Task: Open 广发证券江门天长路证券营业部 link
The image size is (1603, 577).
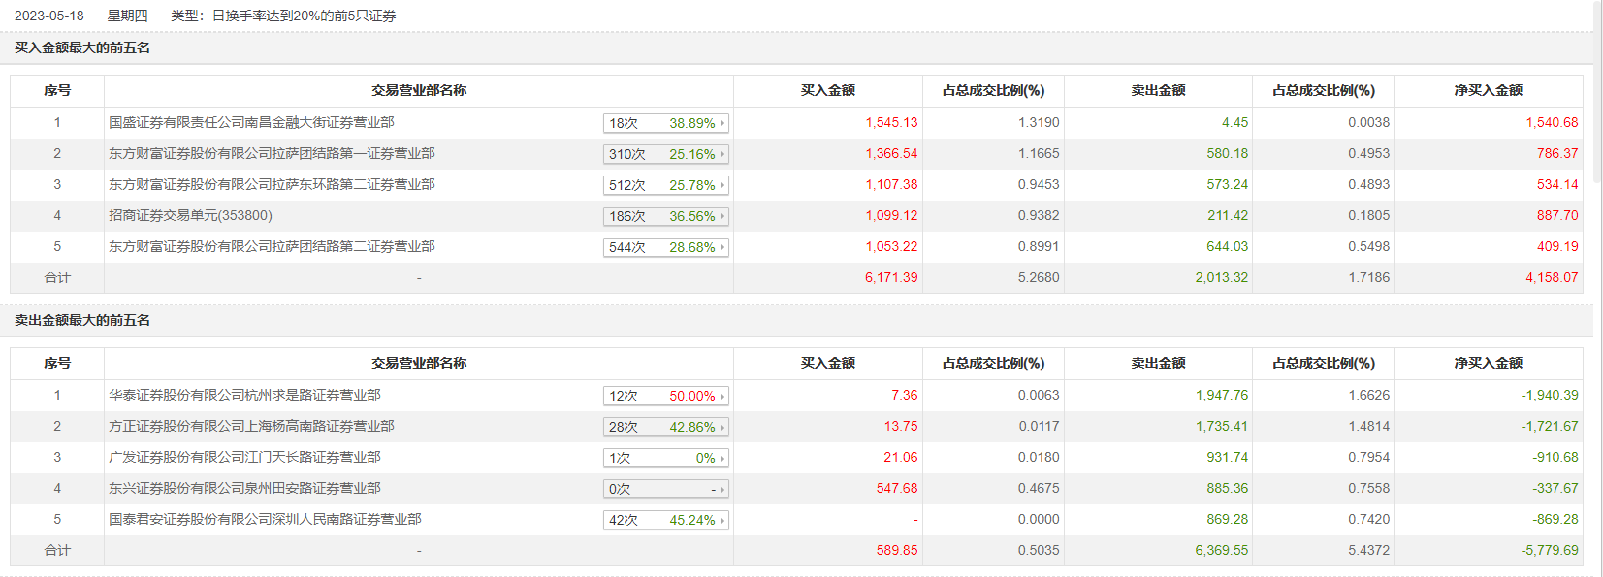Action: tap(244, 457)
